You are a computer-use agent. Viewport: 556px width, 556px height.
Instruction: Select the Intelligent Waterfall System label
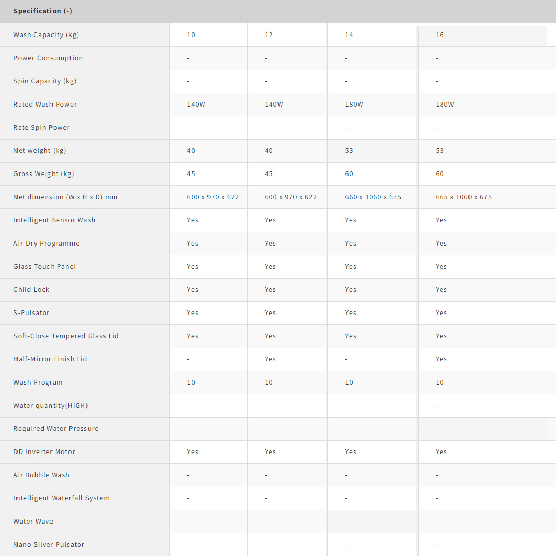61,498
